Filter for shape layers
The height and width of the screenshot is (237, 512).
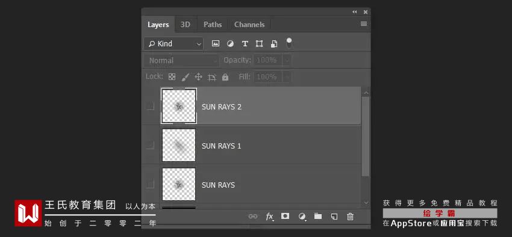[x=259, y=44]
